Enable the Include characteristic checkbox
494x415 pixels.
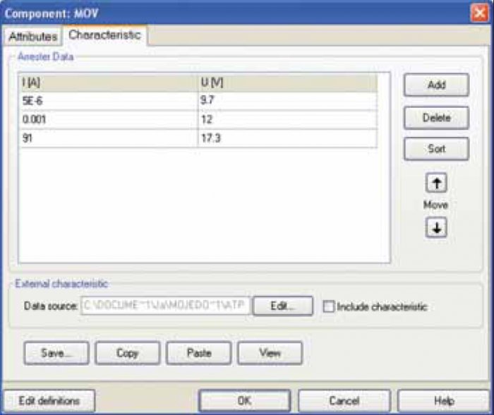coord(328,306)
